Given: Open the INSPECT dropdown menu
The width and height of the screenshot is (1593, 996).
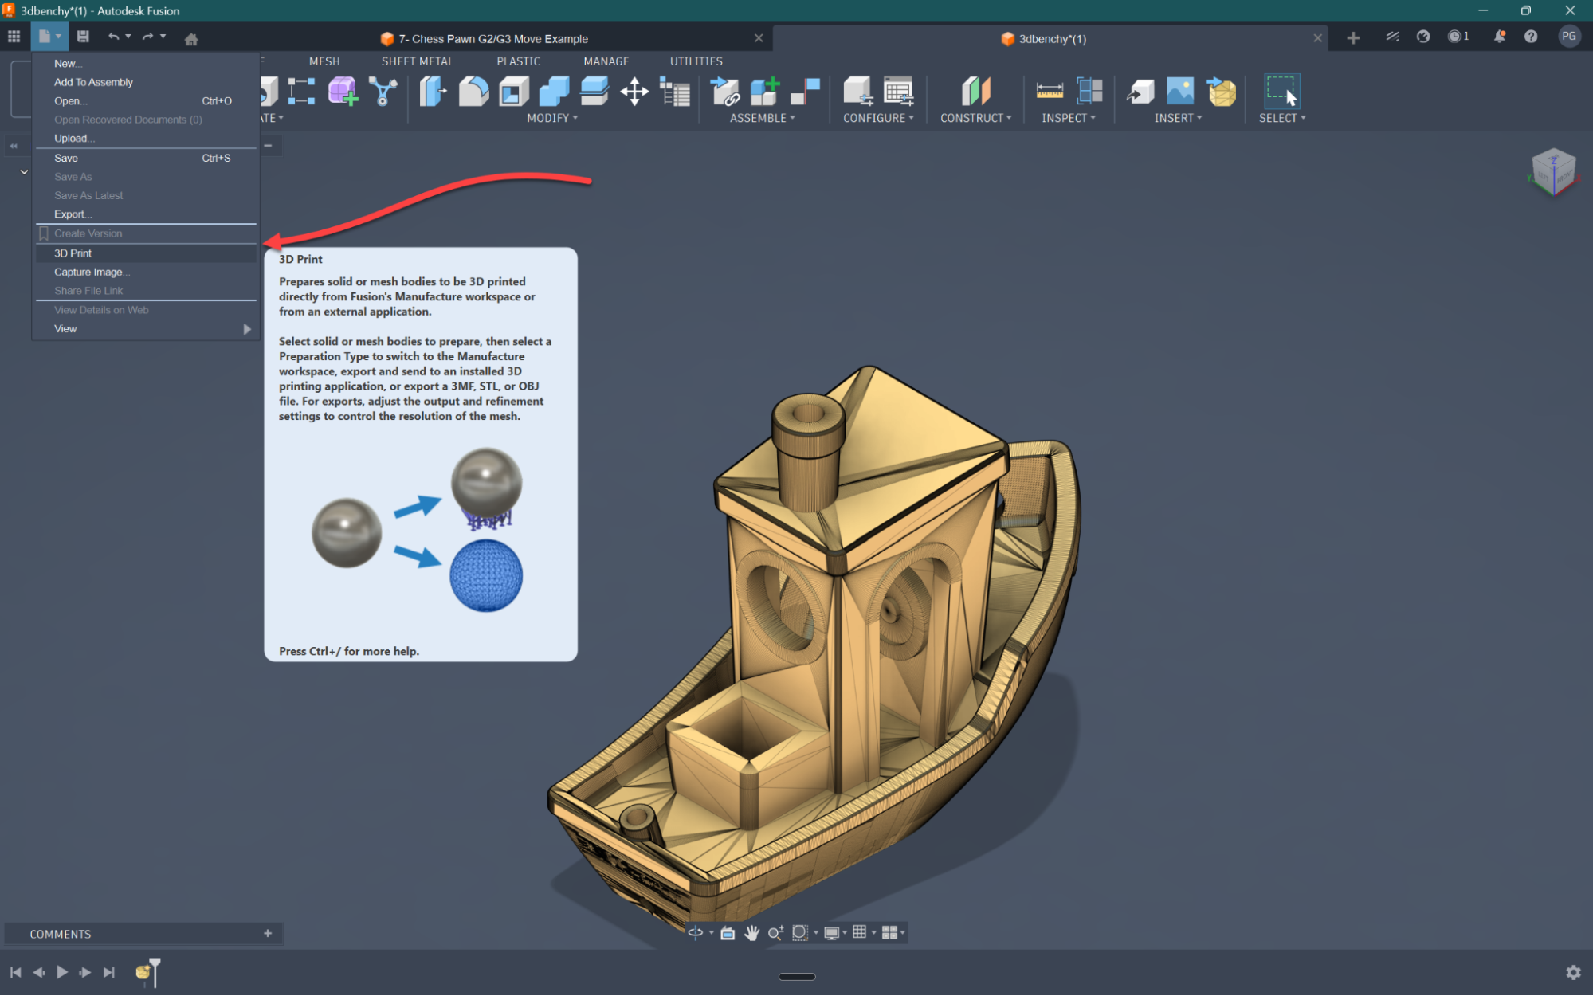Looking at the screenshot, I should [x=1069, y=118].
